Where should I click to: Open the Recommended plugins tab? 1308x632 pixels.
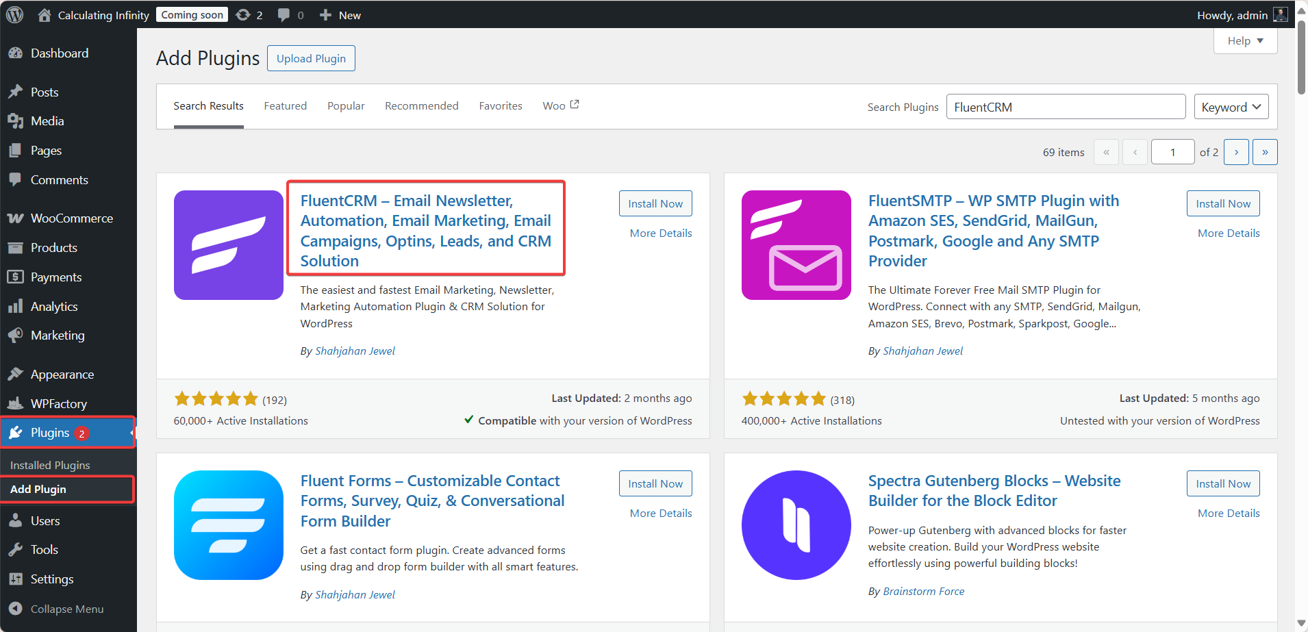[421, 105]
